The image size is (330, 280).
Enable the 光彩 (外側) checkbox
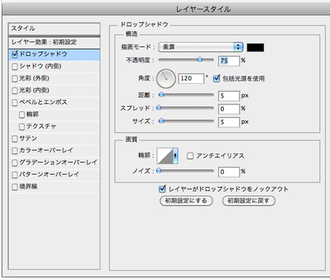(15, 78)
